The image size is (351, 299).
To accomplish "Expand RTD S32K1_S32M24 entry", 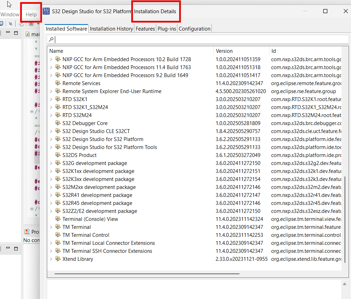I will [51, 107].
